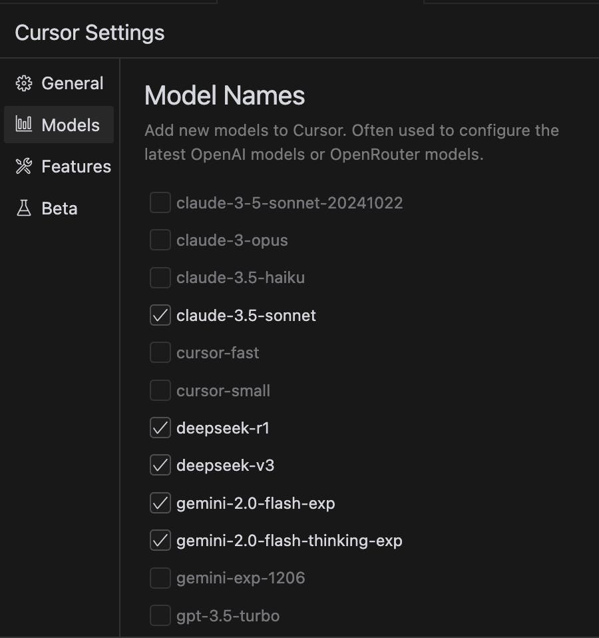This screenshot has width=599, height=638.
Task: Enable the cursor-fast model
Action: (160, 353)
